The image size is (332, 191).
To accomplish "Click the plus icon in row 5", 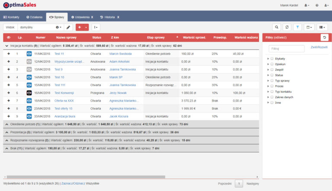I will [x=9, y=85].
